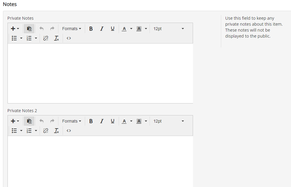Expand numbered list styles in Private Notes
The image size is (291, 187).
point(36,38)
